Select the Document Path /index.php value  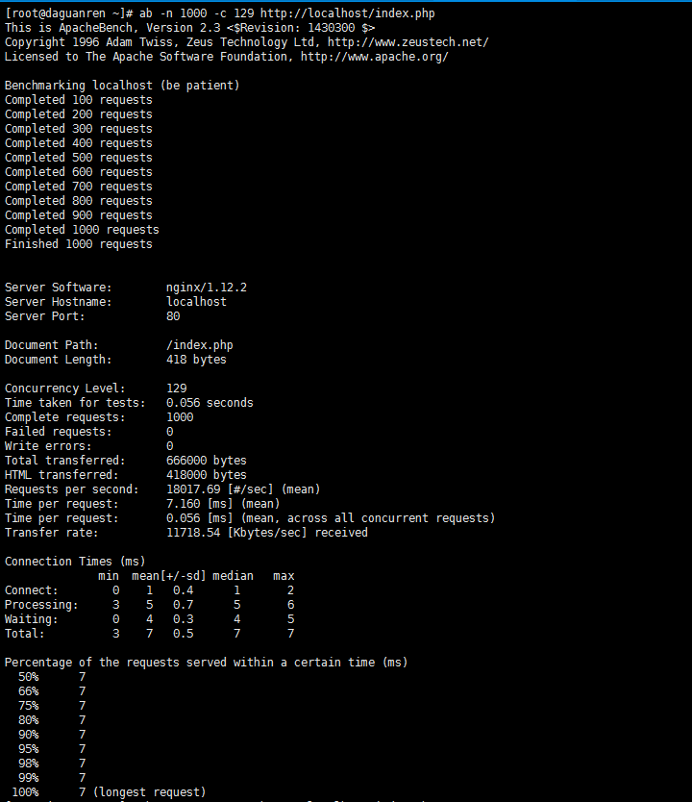click(x=200, y=345)
